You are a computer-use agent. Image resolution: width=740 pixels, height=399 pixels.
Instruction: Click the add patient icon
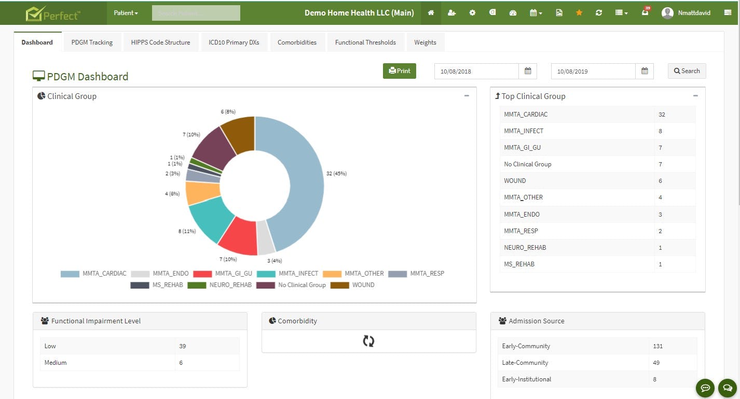[x=451, y=13]
